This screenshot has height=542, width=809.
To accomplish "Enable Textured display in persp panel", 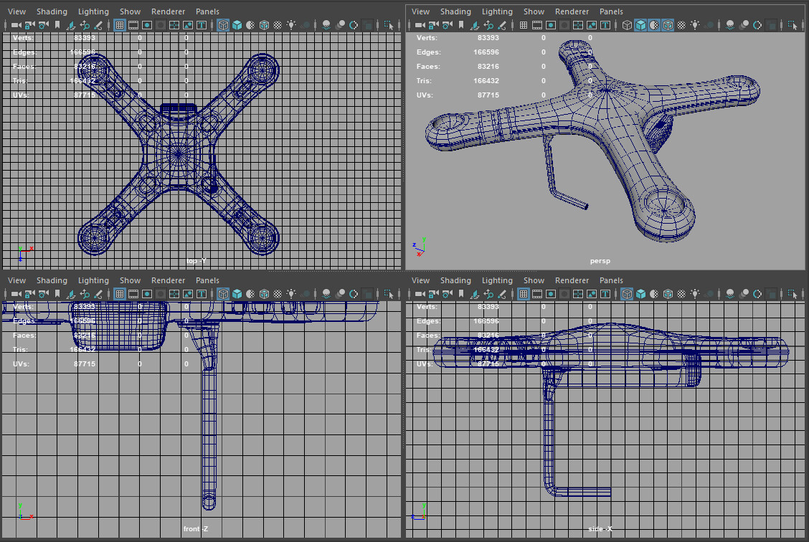I will tap(681, 25).
